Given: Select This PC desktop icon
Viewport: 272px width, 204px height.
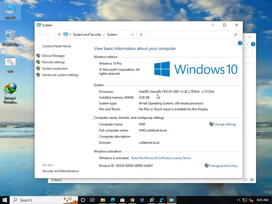Looking at the screenshot, I should point(10,11).
